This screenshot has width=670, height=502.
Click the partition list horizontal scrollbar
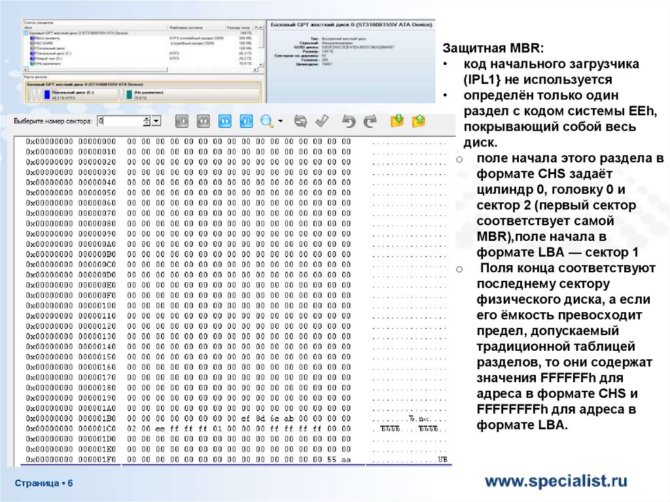tap(140, 69)
